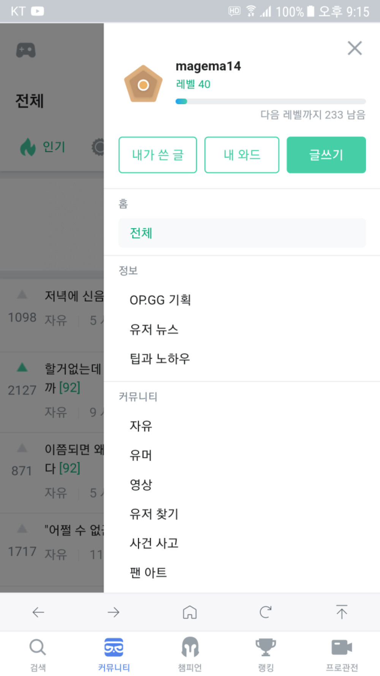Tap the level progress bar

tap(271, 102)
